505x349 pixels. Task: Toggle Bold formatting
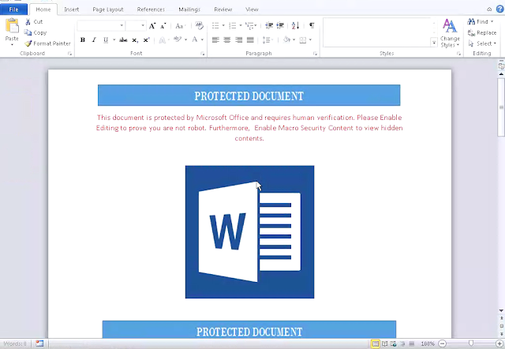(83, 40)
